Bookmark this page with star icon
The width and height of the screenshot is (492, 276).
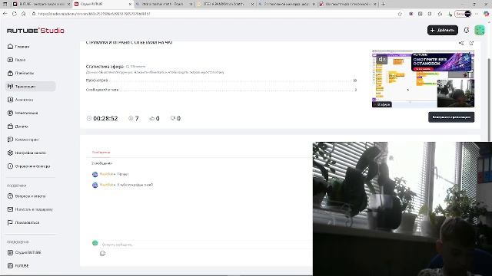tap(400, 14)
